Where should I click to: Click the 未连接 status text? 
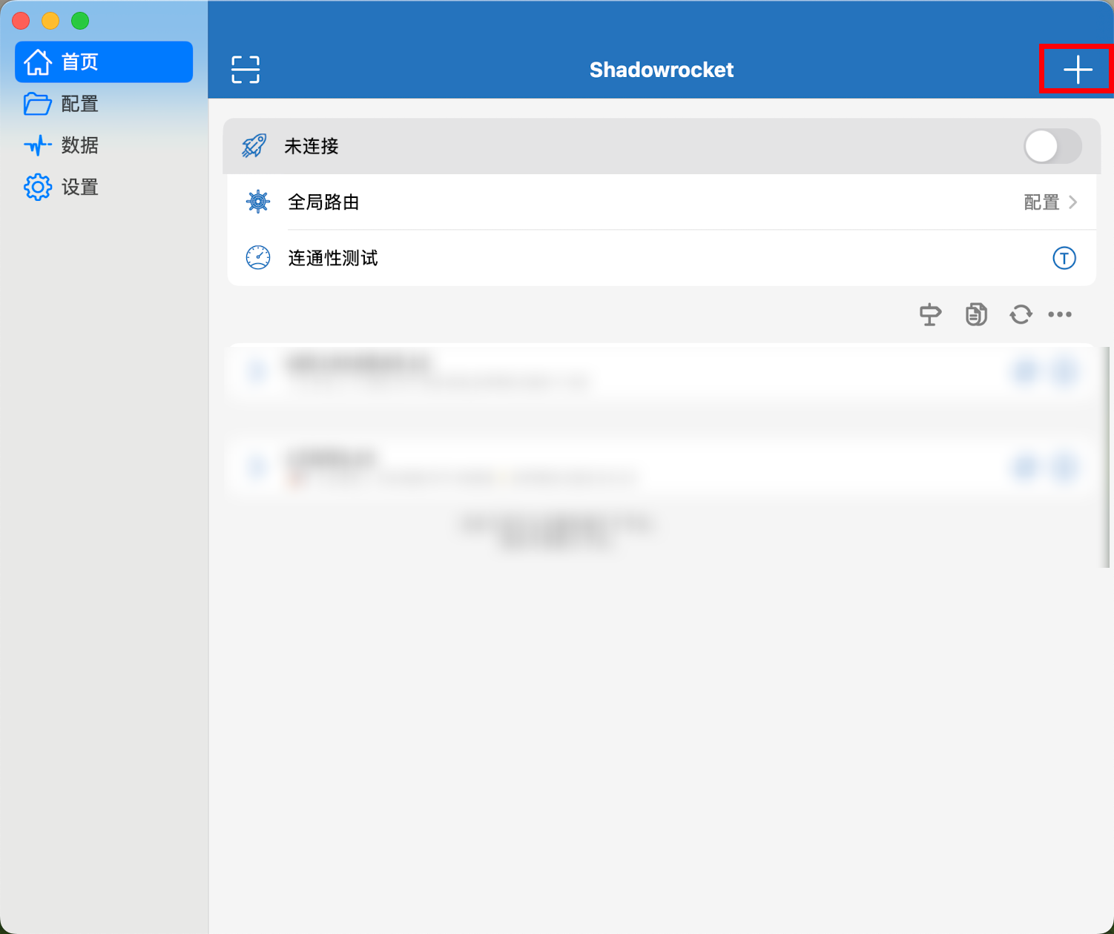[312, 146]
